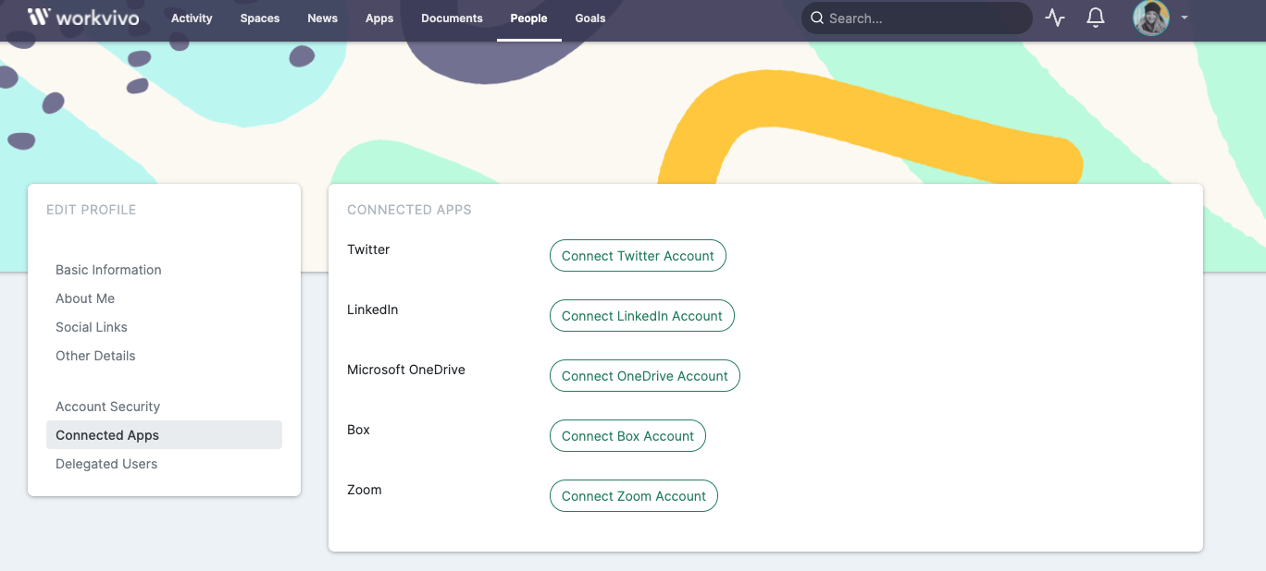
Task: Focus the Search field
Action: pos(916,18)
